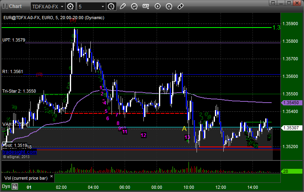Close the Vol (current price bar) tab
Screen dimensions: 304x192
coord(52,176)
